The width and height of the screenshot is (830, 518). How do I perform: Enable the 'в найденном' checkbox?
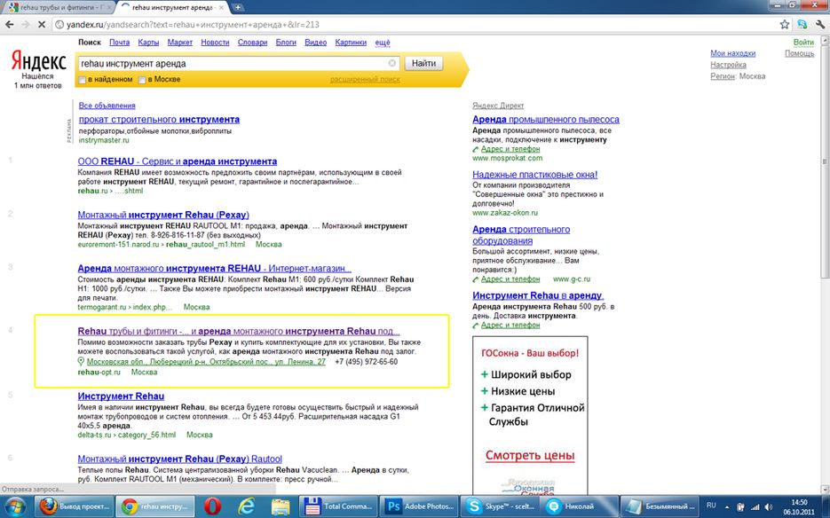coord(83,80)
